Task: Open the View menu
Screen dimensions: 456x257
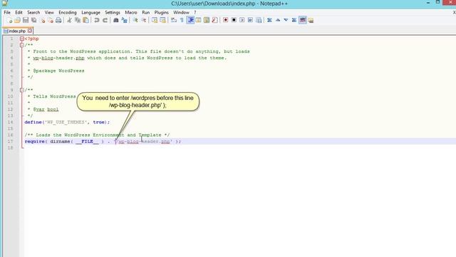Action: click(x=49, y=13)
